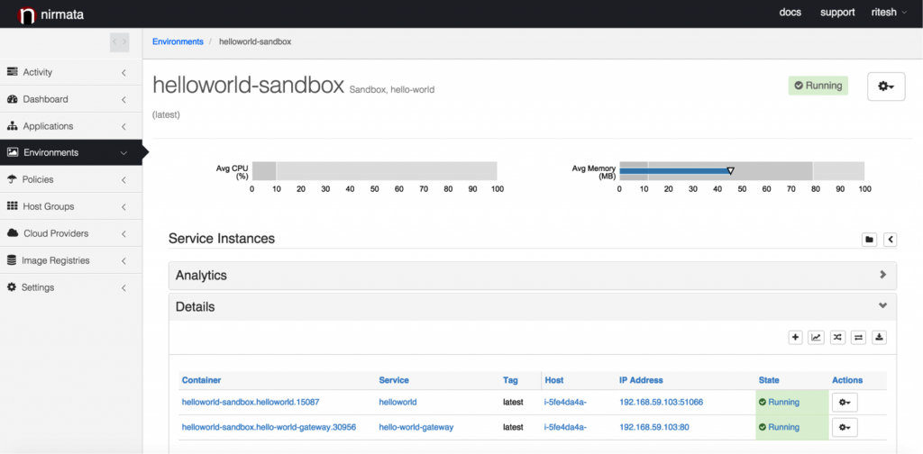923x454 pixels.
Task: Open the line chart icon in Details toolbar
Action: point(816,338)
